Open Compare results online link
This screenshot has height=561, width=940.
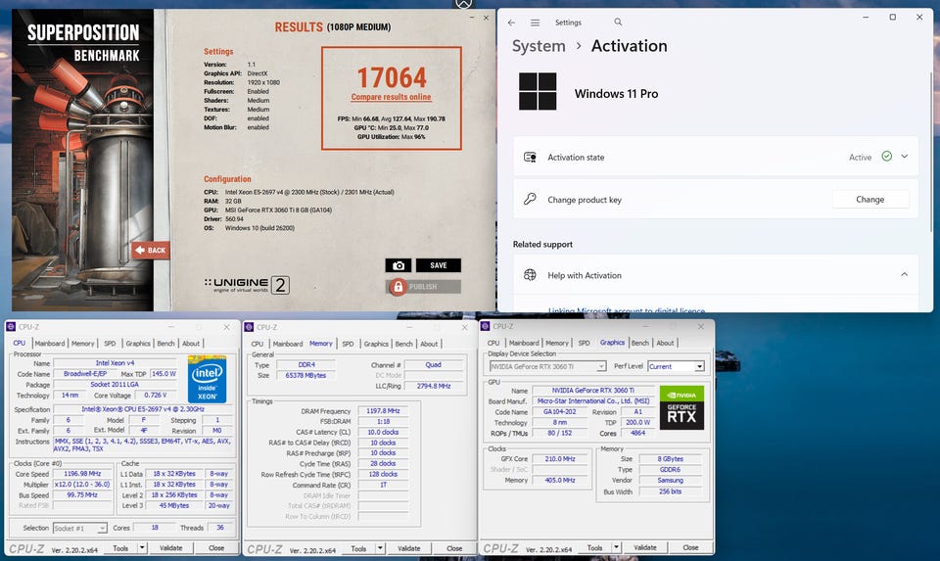pos(391,97)
